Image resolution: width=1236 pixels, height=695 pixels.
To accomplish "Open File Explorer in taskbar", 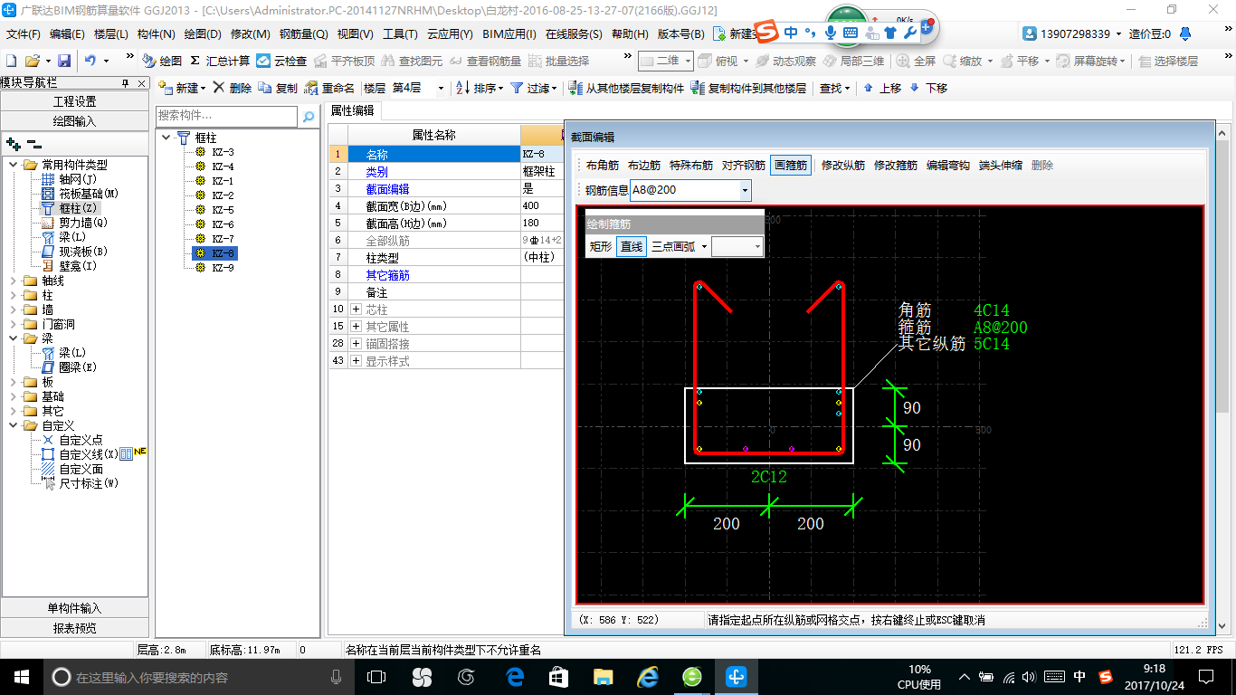I will [603, 676].
